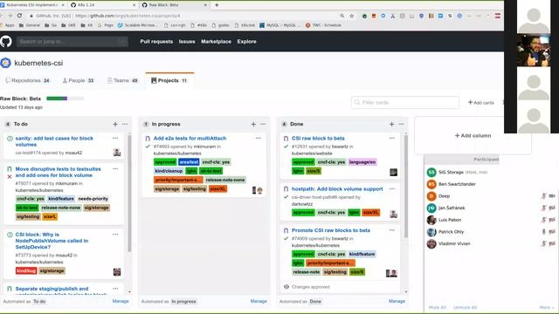Open 'Move disruptive tests to testsuites' link
The height and width of the screenshot is (314, 559).
click(x=59, y=172)
